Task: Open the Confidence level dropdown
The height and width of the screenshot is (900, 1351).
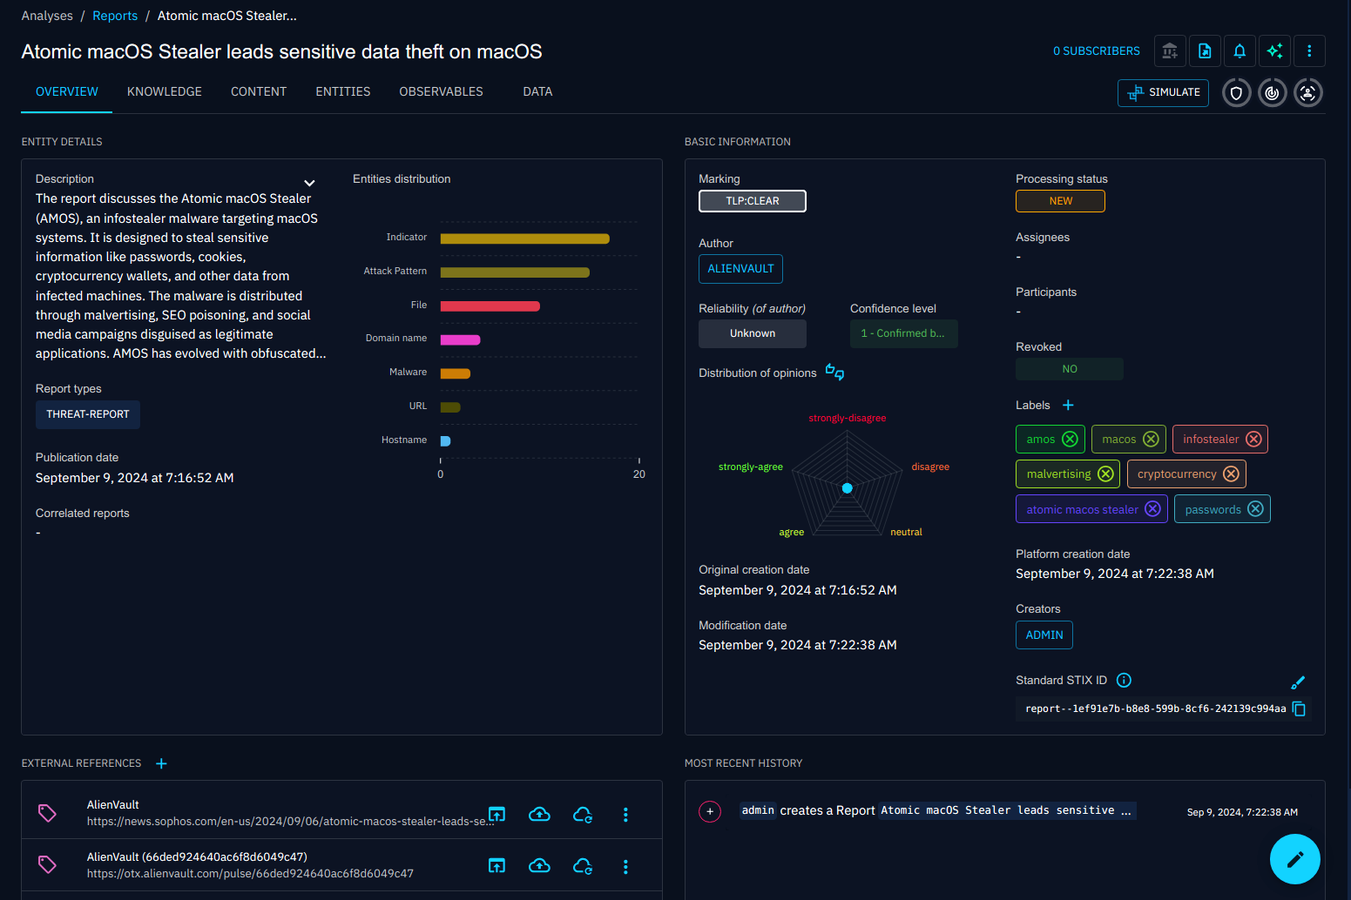Action: [903, 333]
